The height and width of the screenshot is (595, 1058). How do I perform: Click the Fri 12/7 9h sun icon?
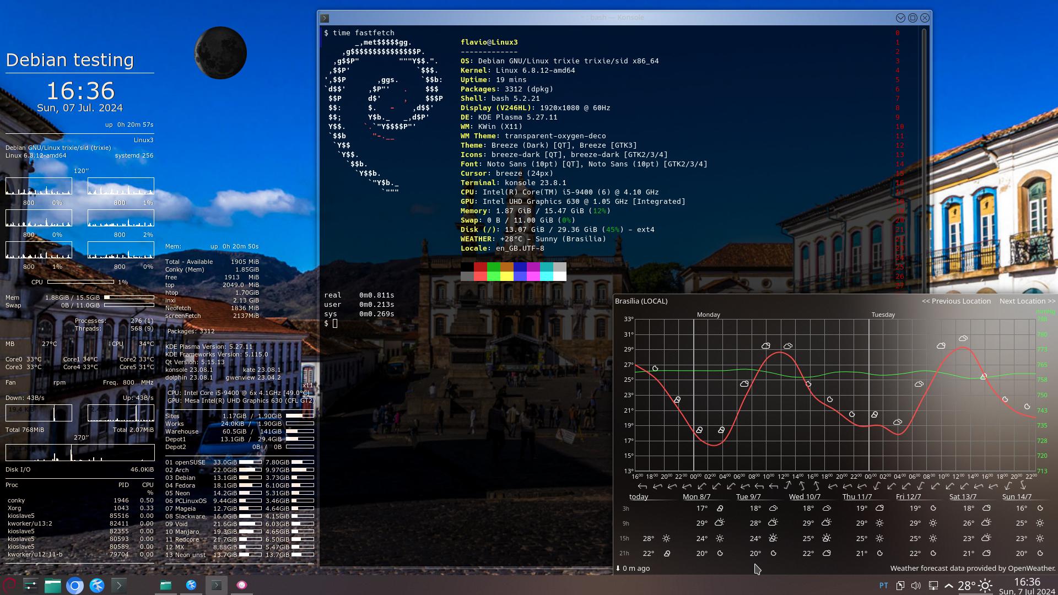coord(933,523)
